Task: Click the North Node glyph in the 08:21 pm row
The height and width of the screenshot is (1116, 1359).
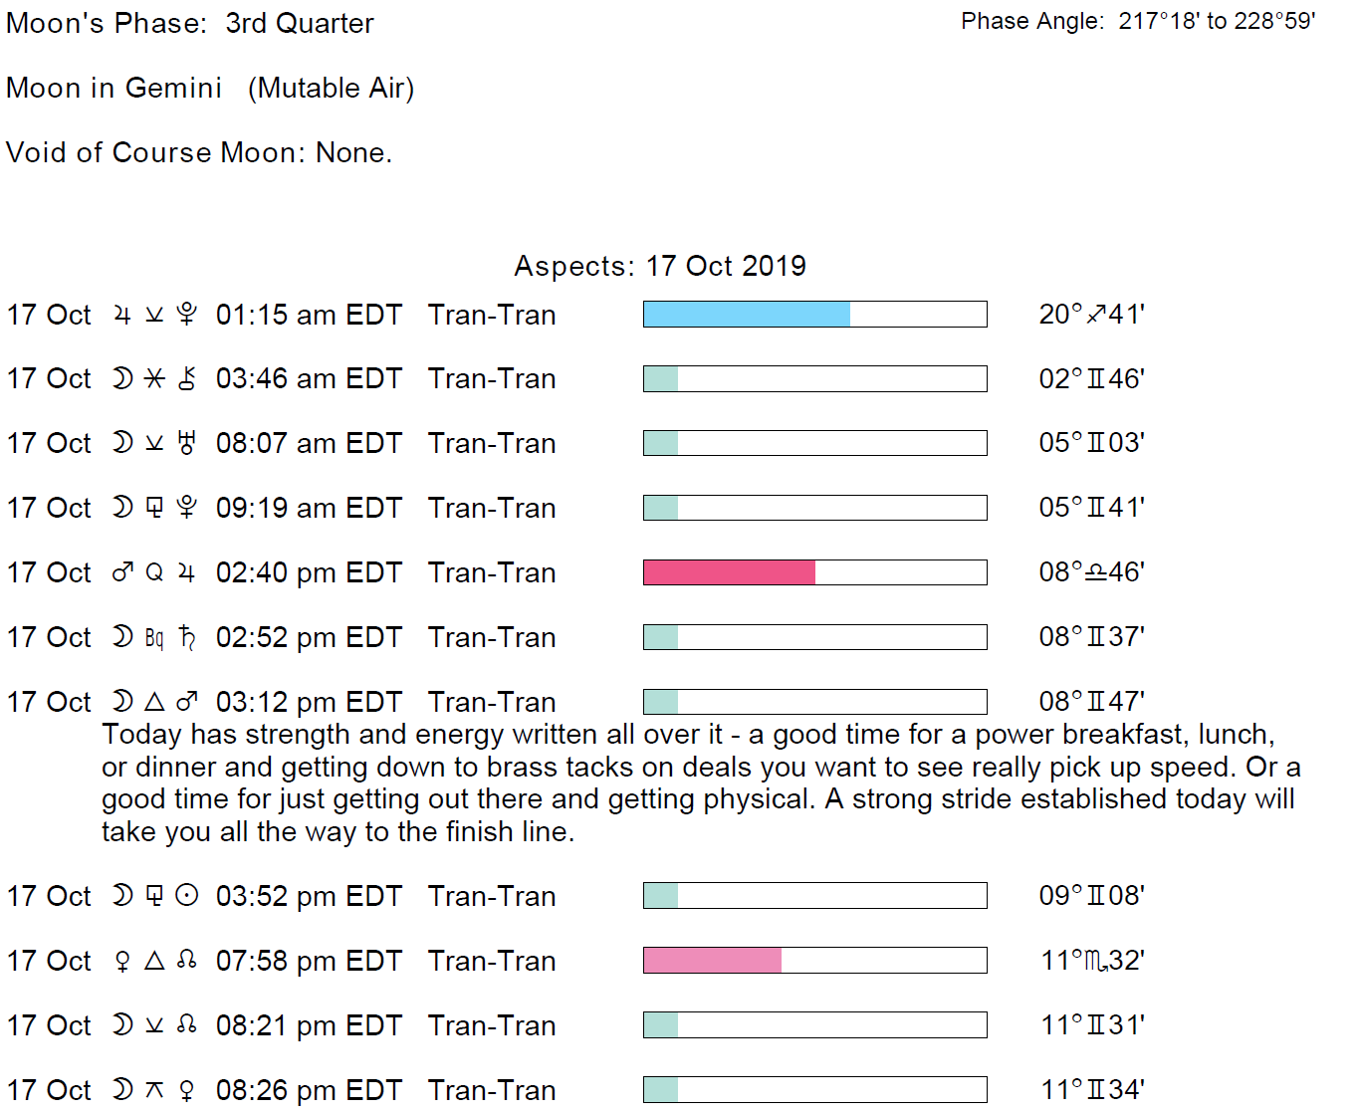Action: click(x=186, y=1024)
